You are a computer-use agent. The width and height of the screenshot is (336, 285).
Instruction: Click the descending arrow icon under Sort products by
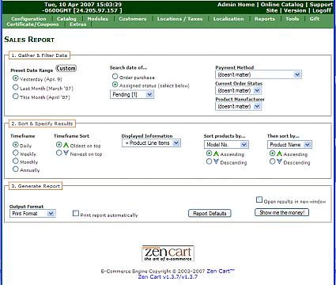point(216,161)
